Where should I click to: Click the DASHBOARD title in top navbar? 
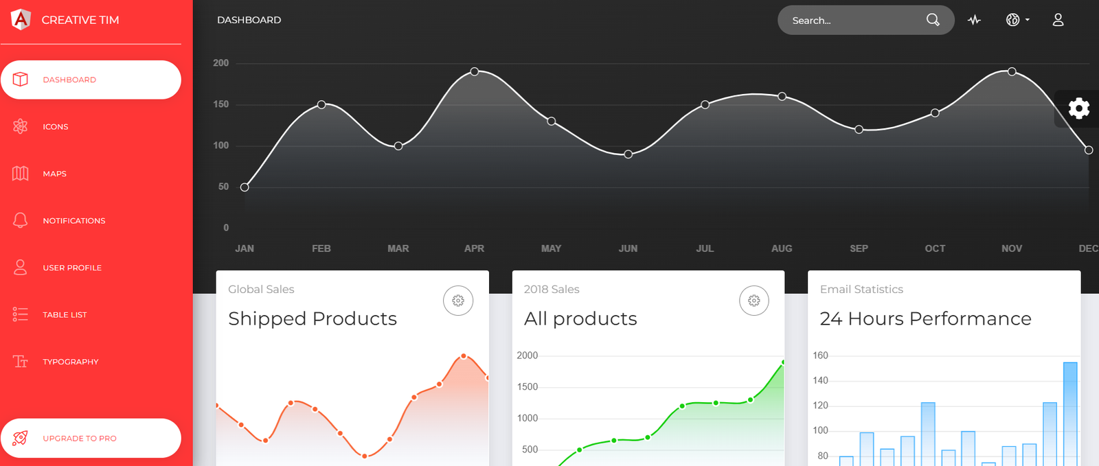pos(249,20)
